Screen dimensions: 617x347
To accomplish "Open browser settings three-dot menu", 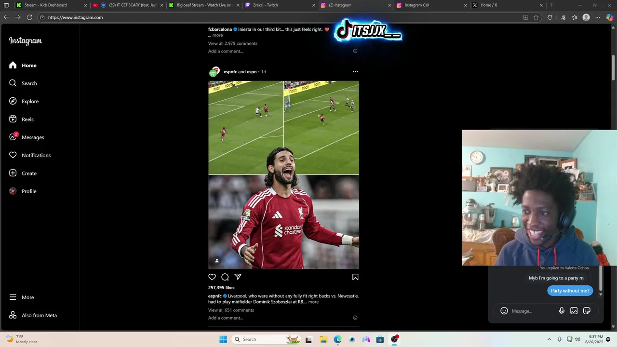I will 598,17.
